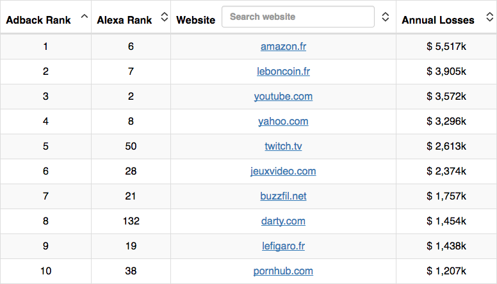This screenshot has height=284, width=497.
Task: Click the Adback Rank column header
Action: click(38, 20)
